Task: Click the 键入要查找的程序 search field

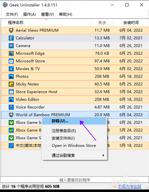Action: tap(74, 180)
